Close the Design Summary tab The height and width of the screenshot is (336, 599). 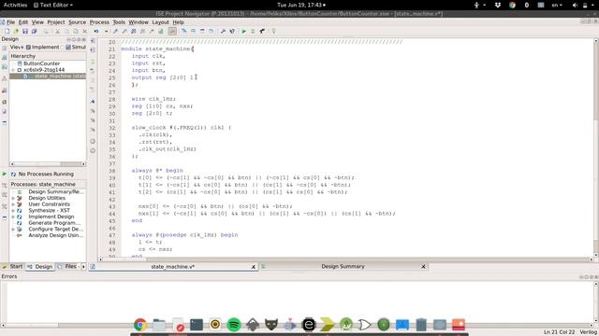(x=423, y=267)
